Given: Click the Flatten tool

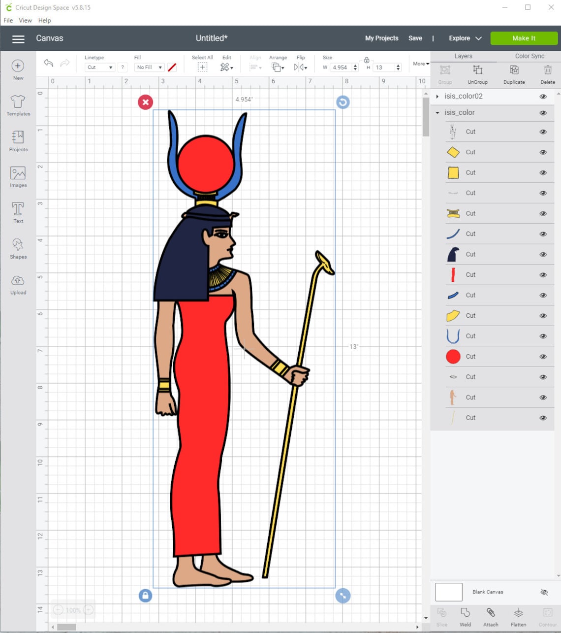Looking at the screenshot, I should click(518, 616).
